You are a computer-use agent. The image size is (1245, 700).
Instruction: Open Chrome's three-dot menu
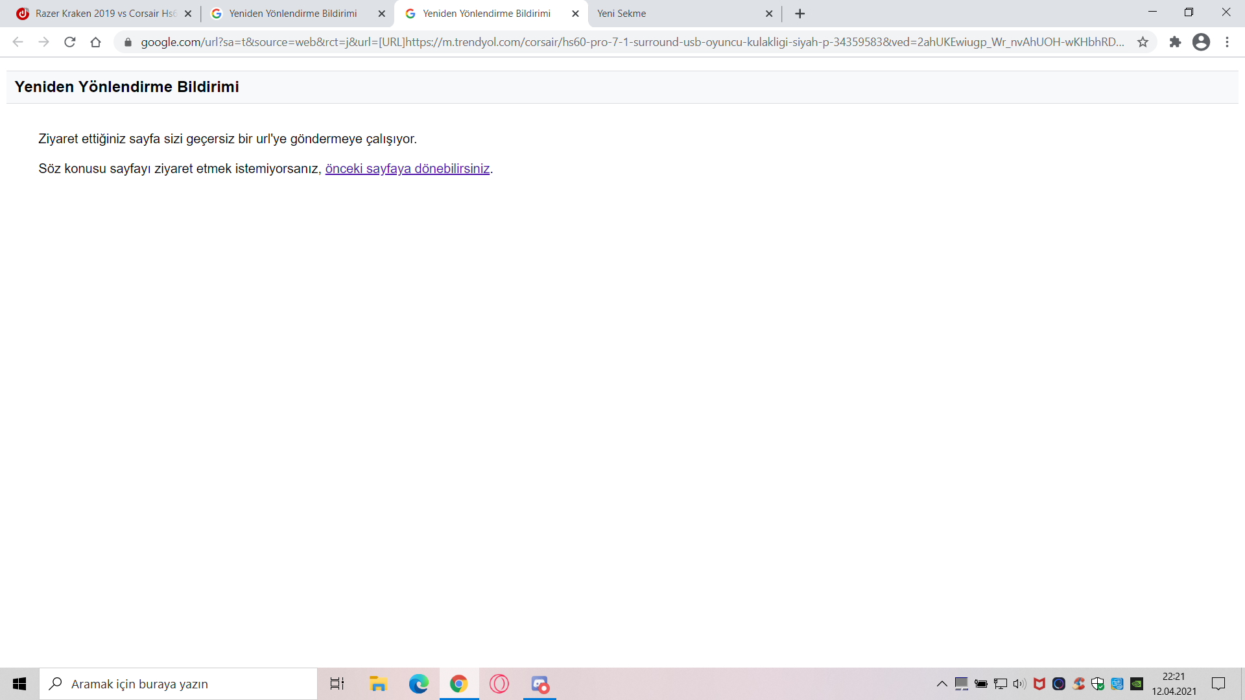(1227, 42)
